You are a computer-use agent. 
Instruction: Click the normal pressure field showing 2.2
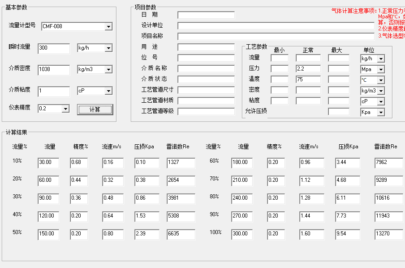click(x=308, y=69)
